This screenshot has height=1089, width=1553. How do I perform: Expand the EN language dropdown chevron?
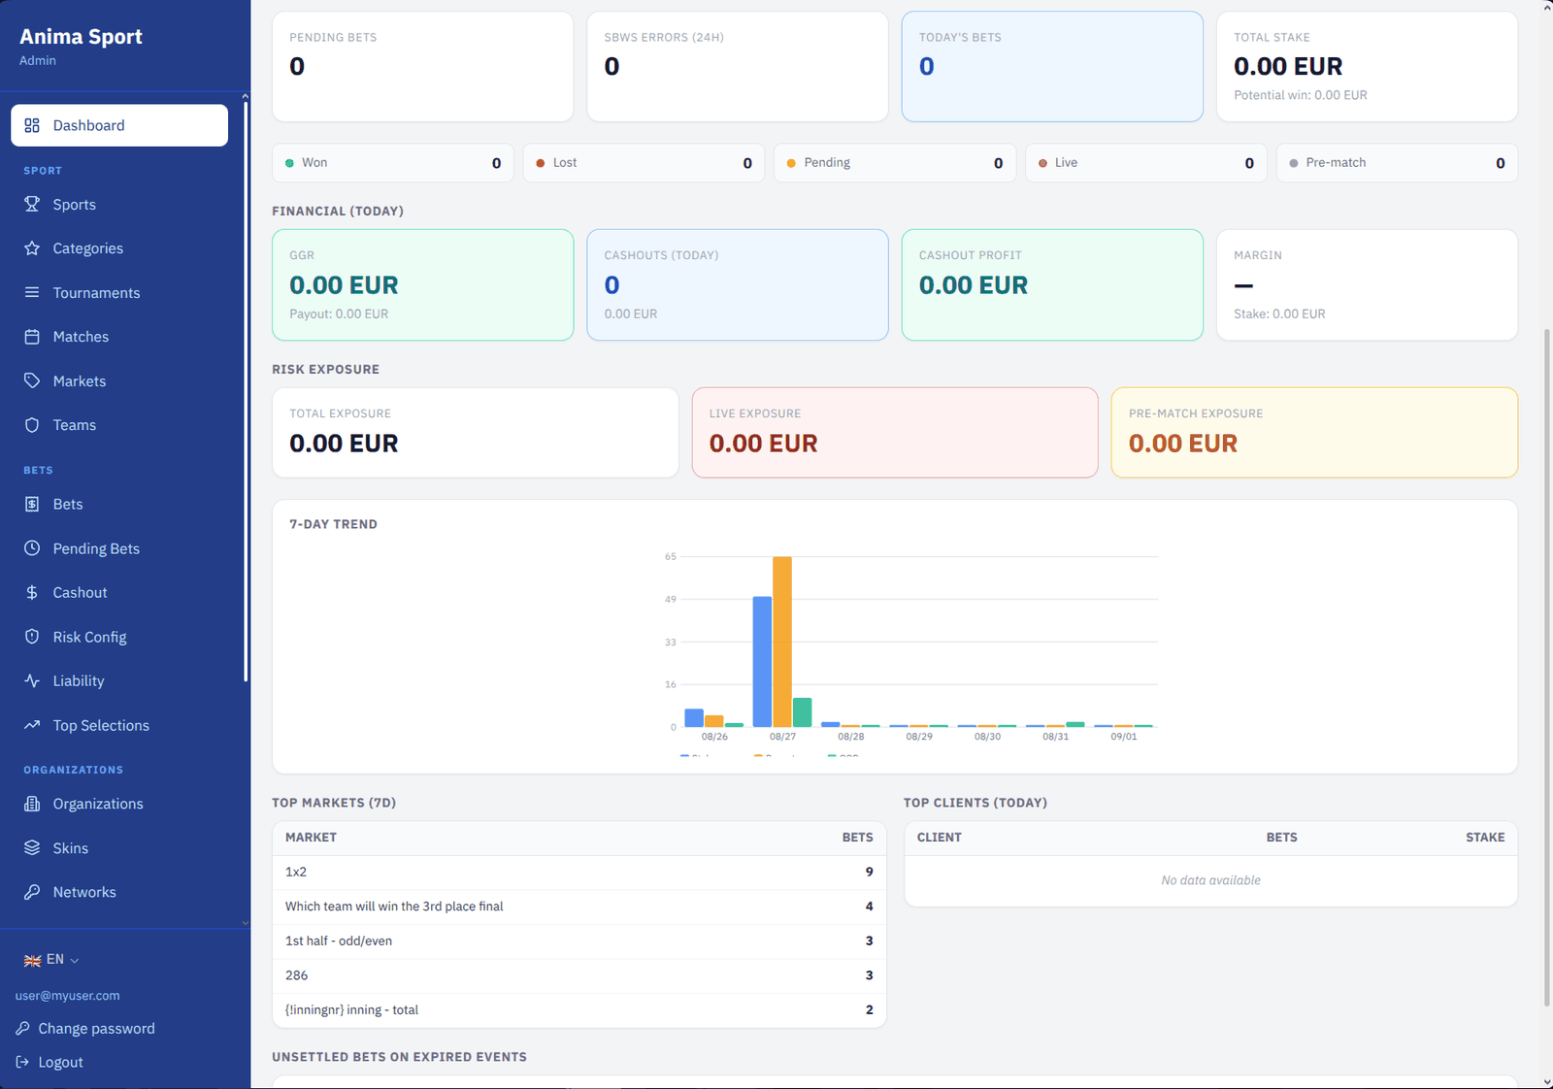pyautogui.click(x=75, y=960)
